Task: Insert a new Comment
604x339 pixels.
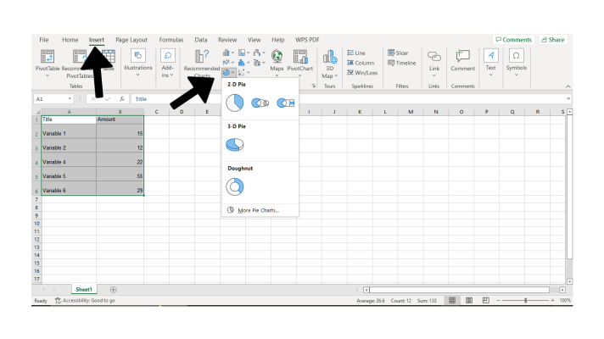Action: [462, 61]
